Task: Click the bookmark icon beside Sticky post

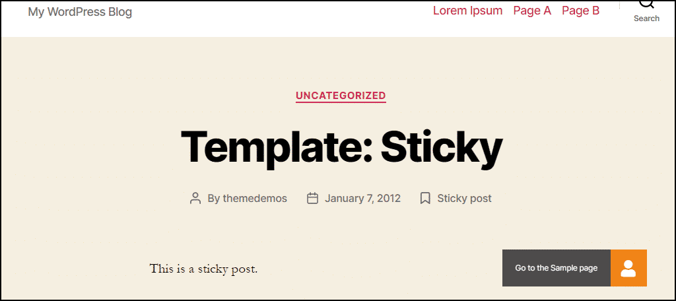Action: point(425,198)
